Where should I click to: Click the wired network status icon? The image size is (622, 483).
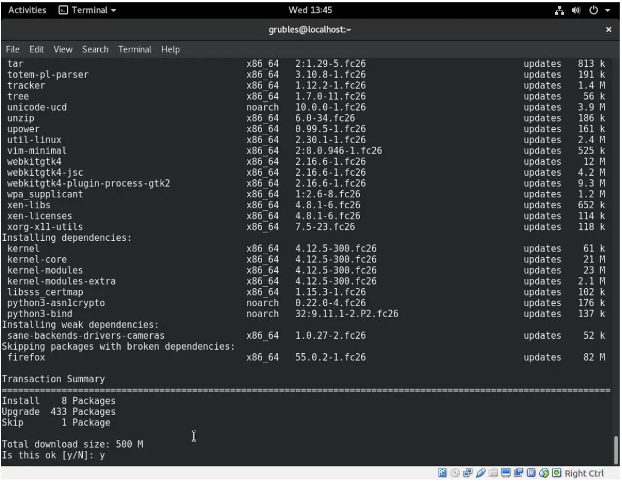pos(559,10)
